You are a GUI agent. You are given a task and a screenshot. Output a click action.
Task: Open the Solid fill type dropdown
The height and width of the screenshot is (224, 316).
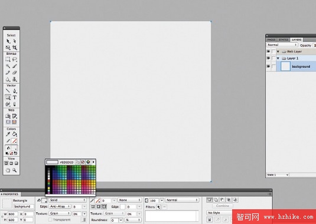(67, 200)
